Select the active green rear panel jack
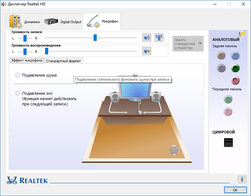 (x=235, y=68)
